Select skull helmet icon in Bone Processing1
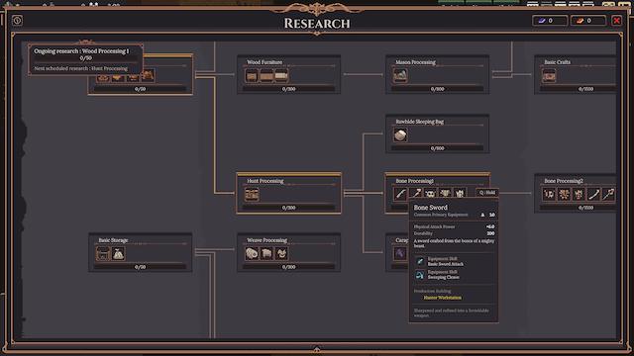This screenshot has width=634, height=356. (x=430, y=194)
